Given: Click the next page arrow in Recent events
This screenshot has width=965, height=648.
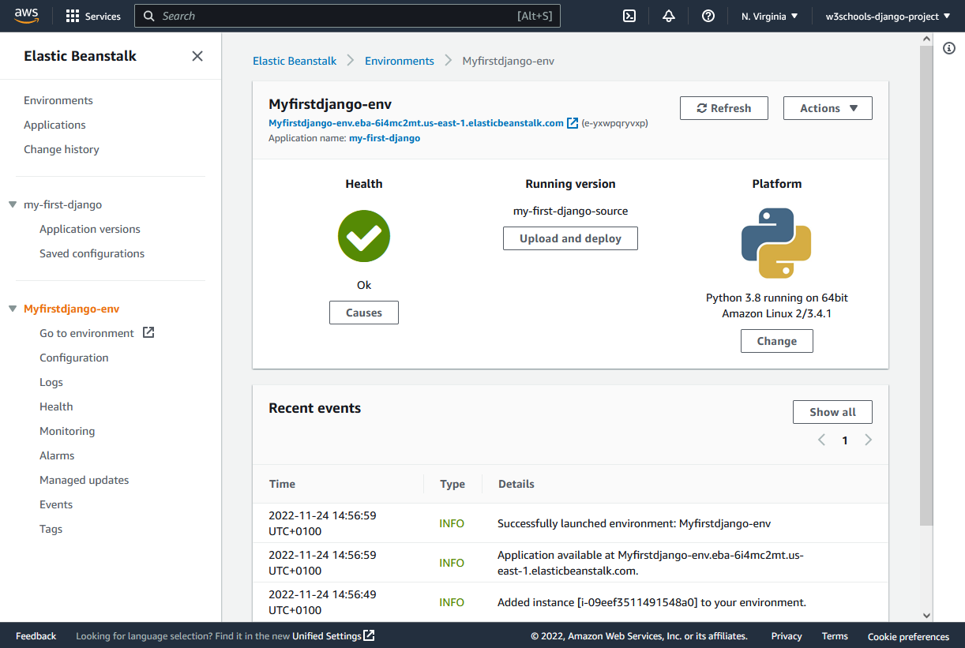Looking at the screenshot, I should coord(868,440).
